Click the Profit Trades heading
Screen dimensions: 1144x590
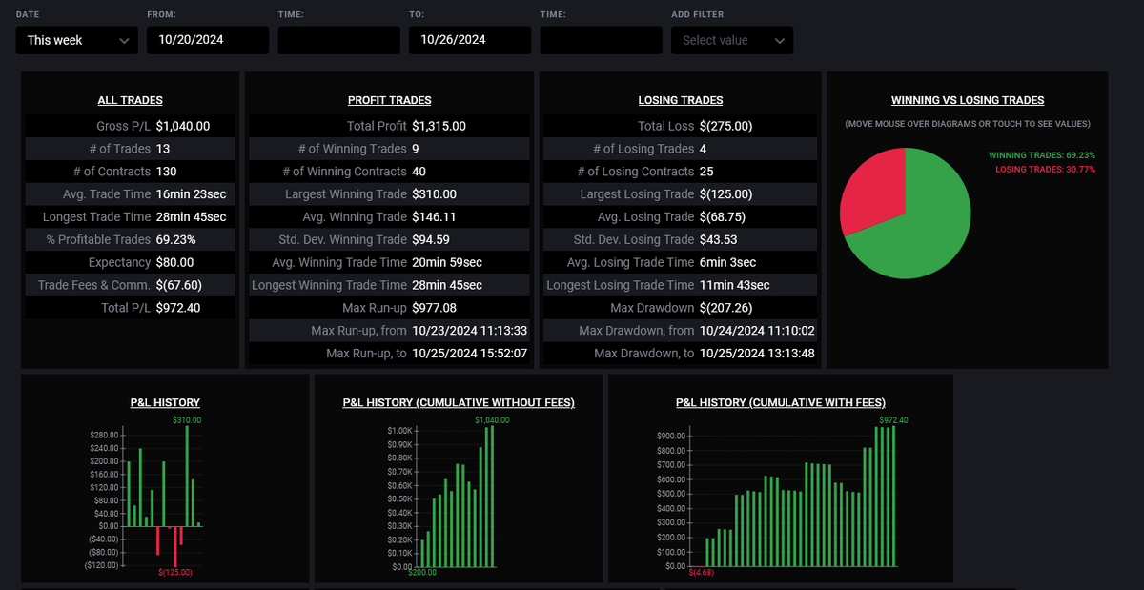(x=389, y=100)
